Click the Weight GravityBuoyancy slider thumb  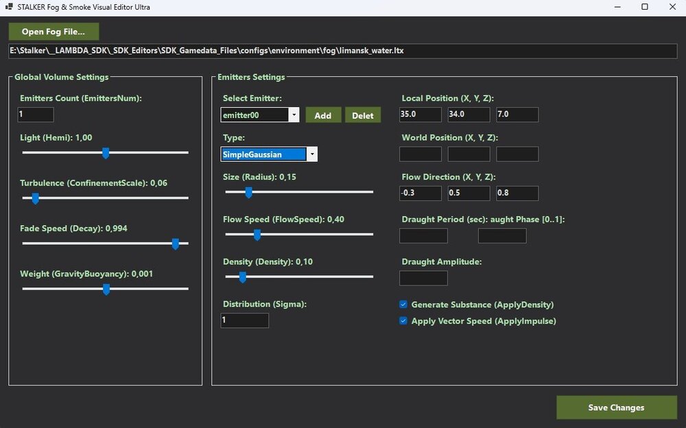pos(106,289)
